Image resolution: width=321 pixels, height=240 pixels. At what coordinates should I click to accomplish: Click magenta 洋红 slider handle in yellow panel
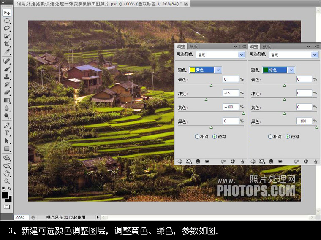pos(206,100)
